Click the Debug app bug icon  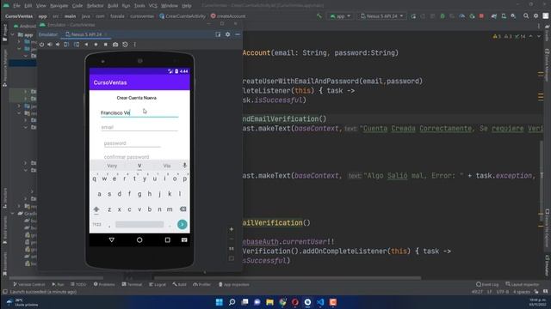point(443,16)
